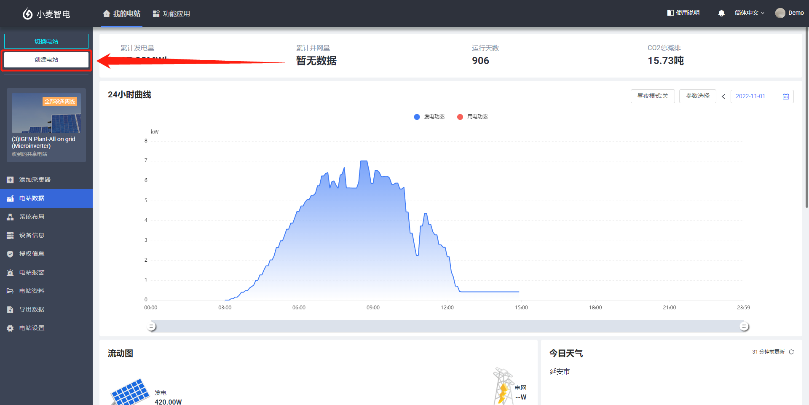Toggle 昼夜模式 day-night mode button
The width and height of the screenshot is (809, 405).
(x=652, y=96)
